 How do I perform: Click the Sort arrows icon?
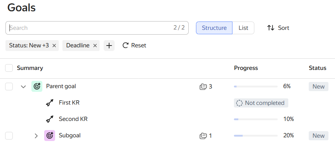(271, 28)
